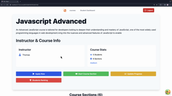This screenshot has width=172, height=96.
Task: Click the Javascript Advanced title
Action: 51,21
